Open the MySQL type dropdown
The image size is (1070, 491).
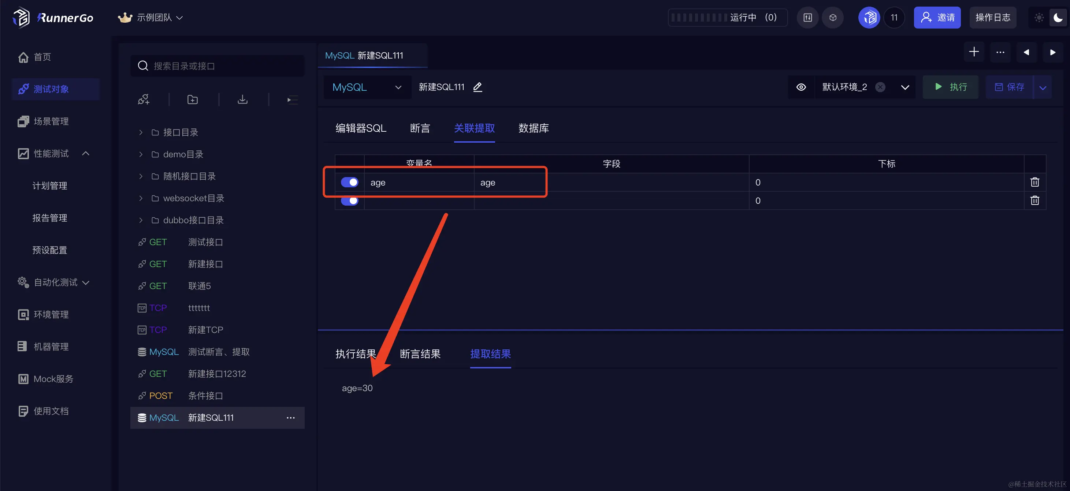click(367, 87)
